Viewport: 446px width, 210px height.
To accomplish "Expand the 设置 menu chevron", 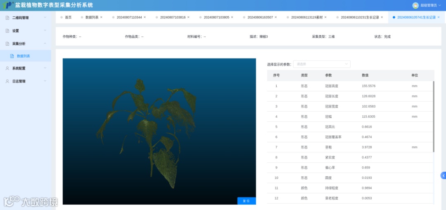I will pyautogui.click(x=45, y=30).
